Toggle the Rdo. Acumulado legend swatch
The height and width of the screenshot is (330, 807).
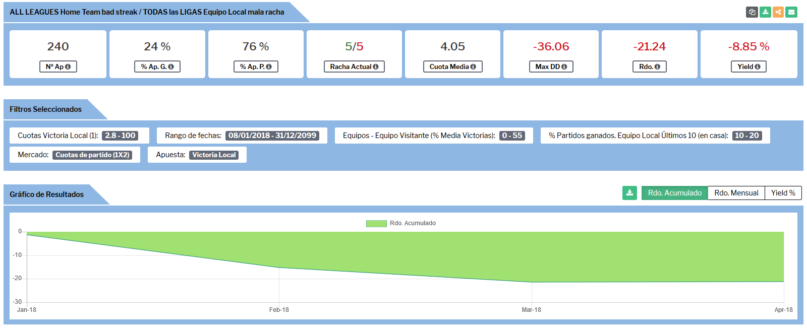pos(376,223)
